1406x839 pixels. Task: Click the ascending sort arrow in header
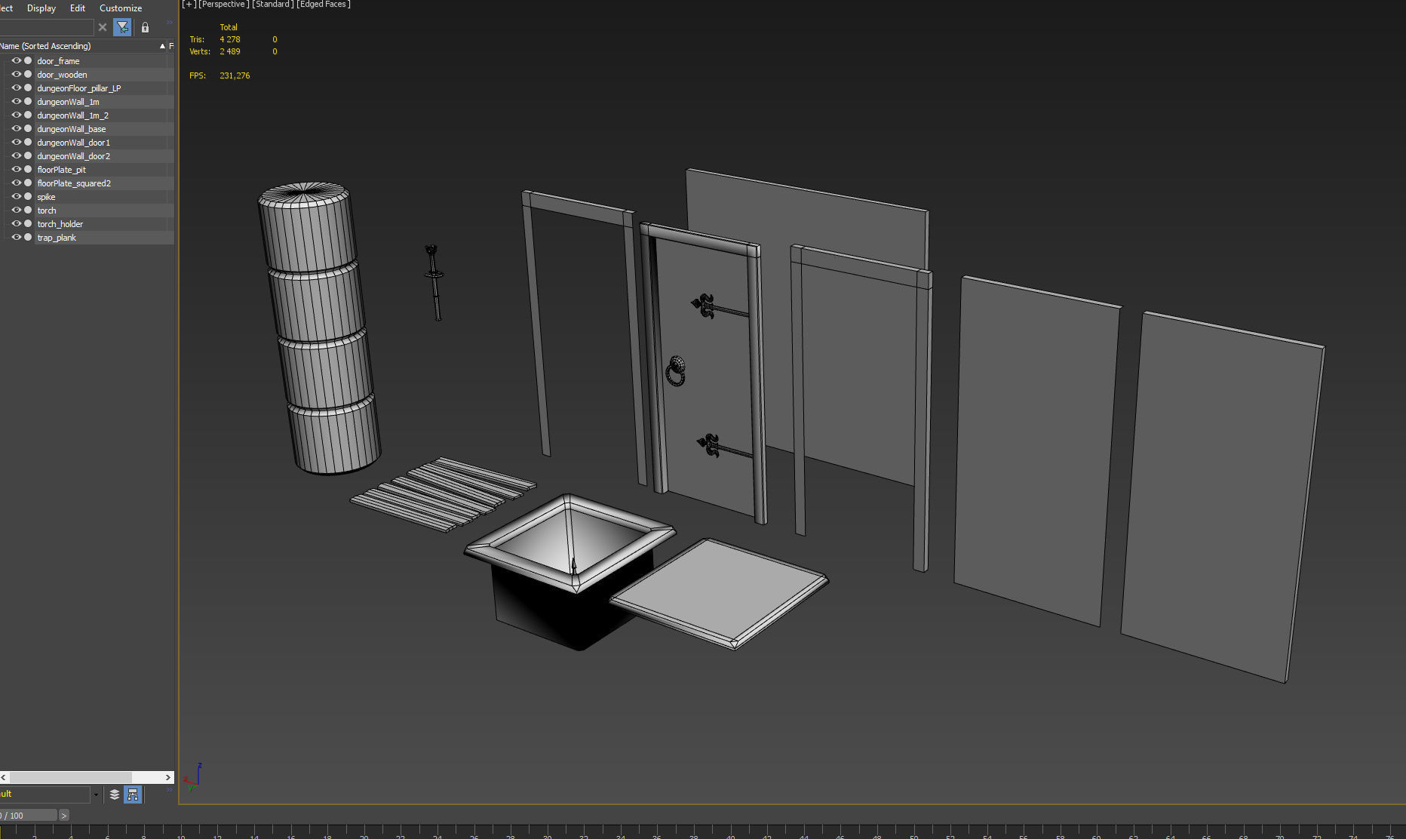[162, 46]
